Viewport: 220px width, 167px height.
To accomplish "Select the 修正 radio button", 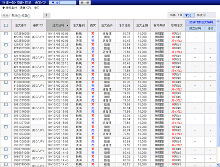I will (x=29, y=16).
